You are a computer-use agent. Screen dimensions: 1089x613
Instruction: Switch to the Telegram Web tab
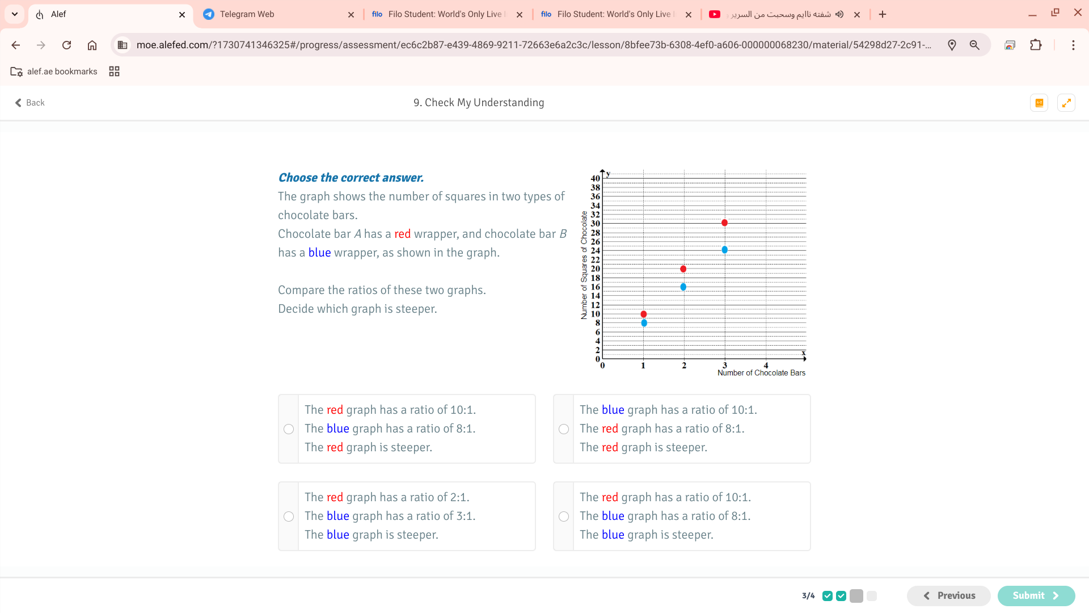278,14
